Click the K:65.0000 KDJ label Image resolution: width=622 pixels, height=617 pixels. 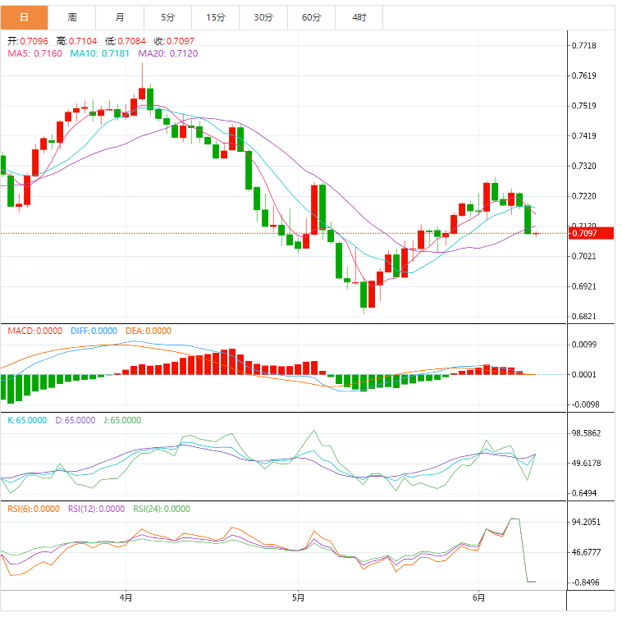27,420
